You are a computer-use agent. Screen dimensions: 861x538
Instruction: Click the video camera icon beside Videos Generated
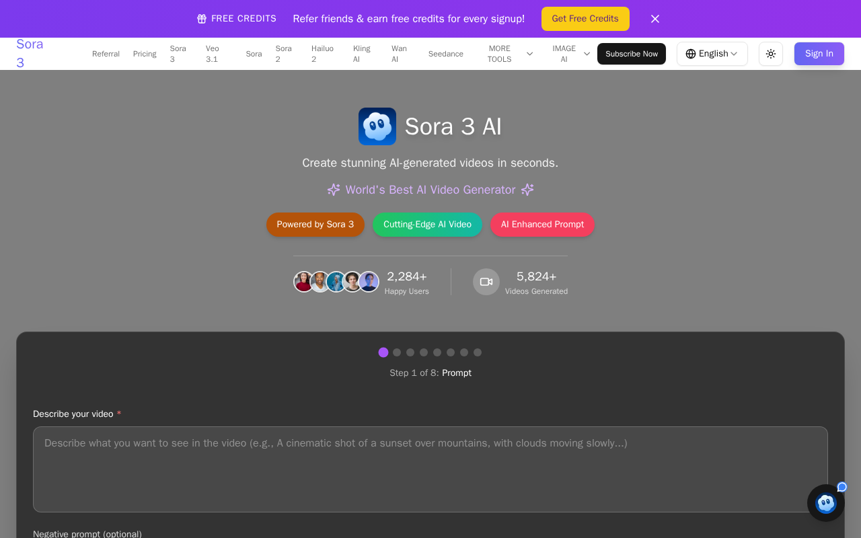coord(486,282)
